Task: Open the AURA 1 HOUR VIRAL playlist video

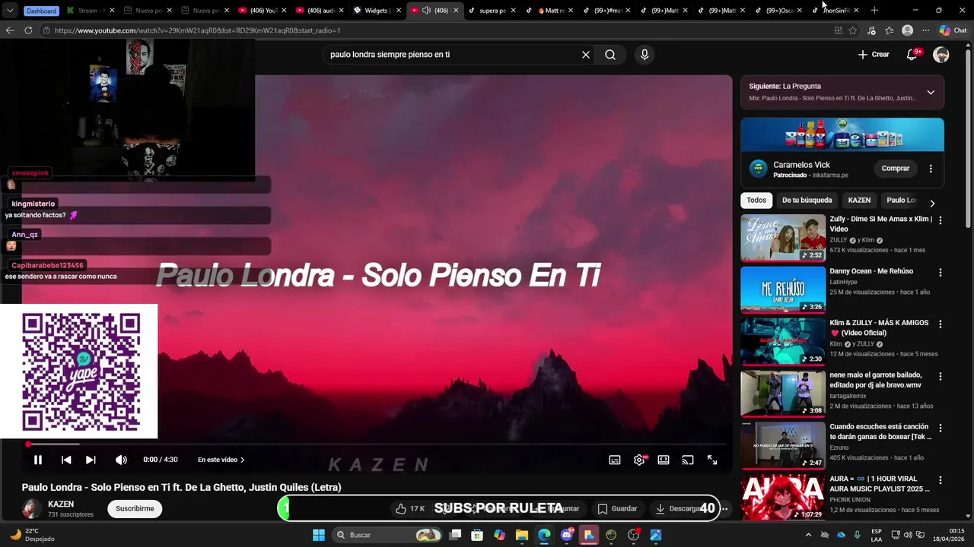Action: (783, 497)
